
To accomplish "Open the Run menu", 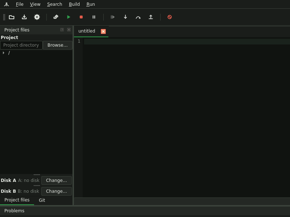I will [91, 4].
